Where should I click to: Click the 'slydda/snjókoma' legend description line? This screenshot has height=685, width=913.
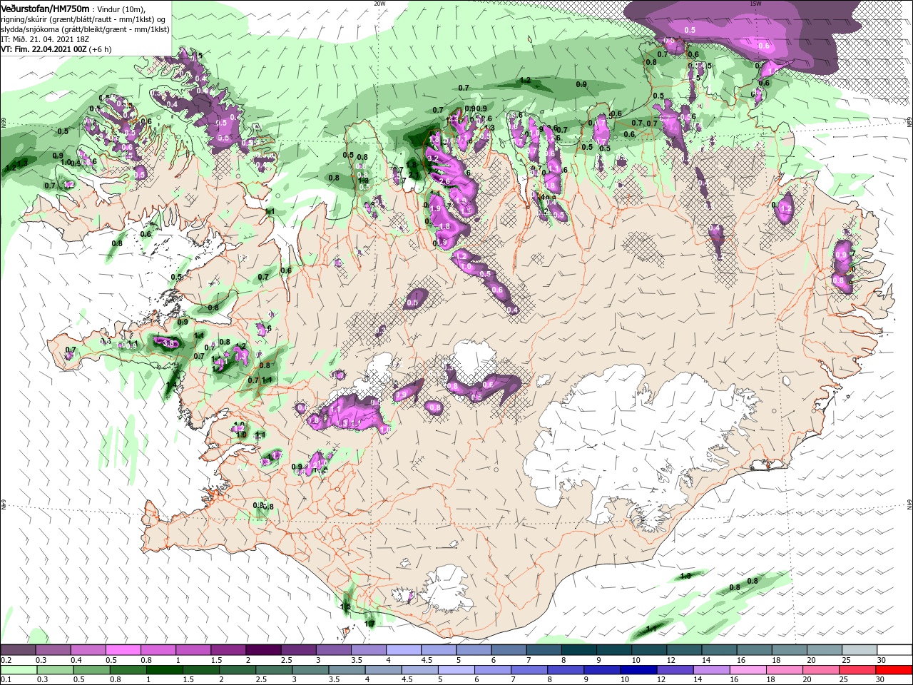pyautogui.click(x=85, y=29)
